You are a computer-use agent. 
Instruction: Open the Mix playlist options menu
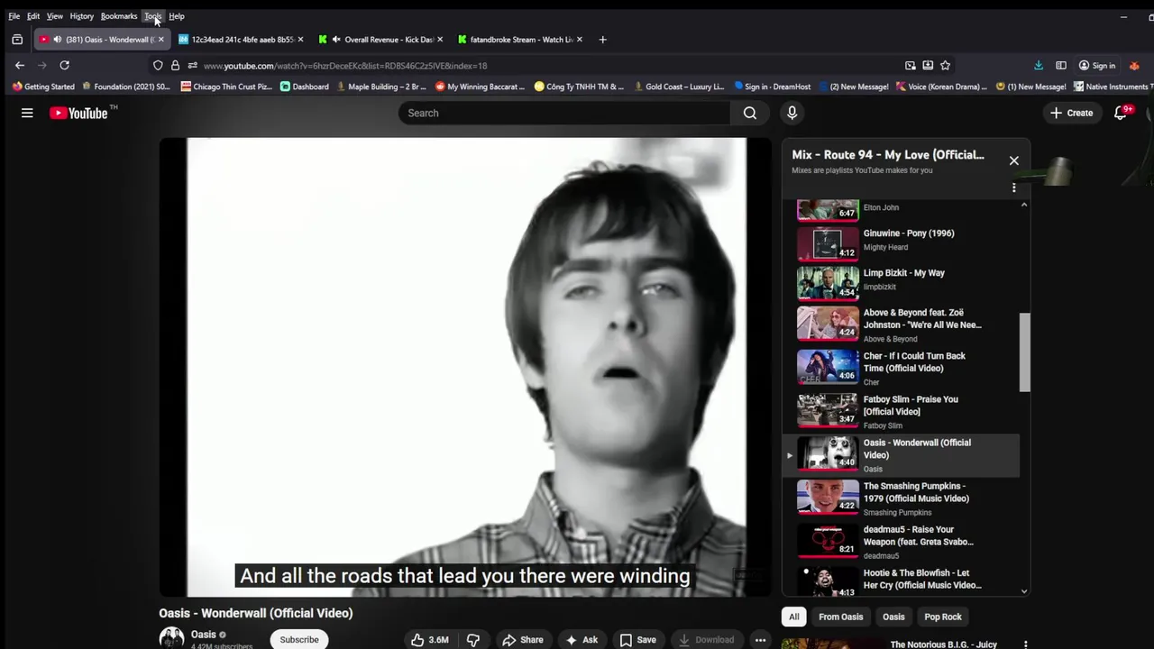click(x=1014, y=187)
